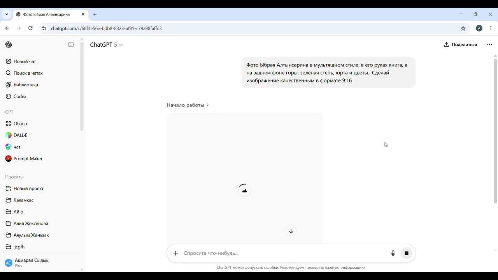Open the Қаламқас project folder
The height and width of the screenshot is (280, 498).
pos(41,200)
